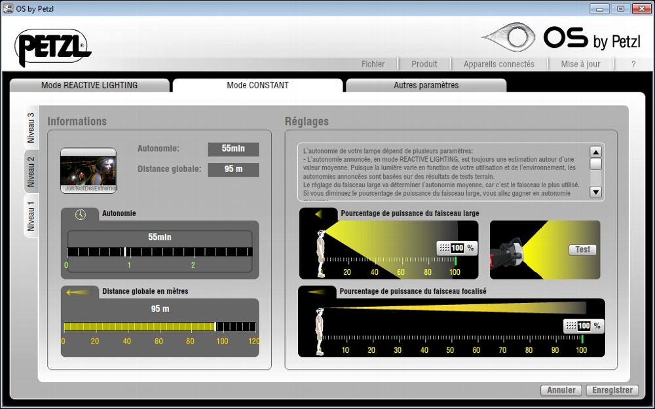The image size is (655, 409).
Task: Click the 'Distance globale en mètres' label
Action: (145, 291)
